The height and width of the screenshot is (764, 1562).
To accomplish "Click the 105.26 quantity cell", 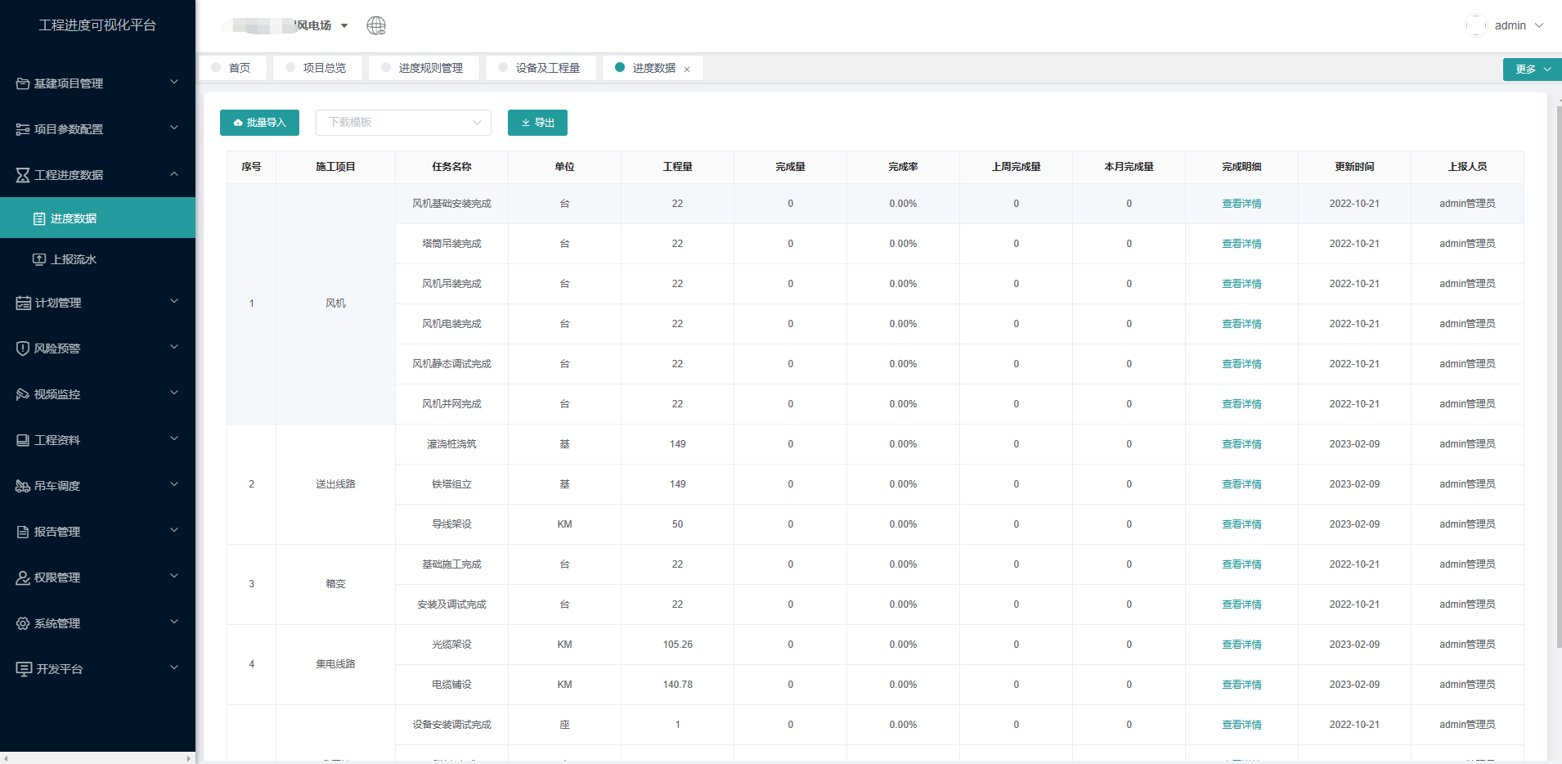I will point(677,645).
